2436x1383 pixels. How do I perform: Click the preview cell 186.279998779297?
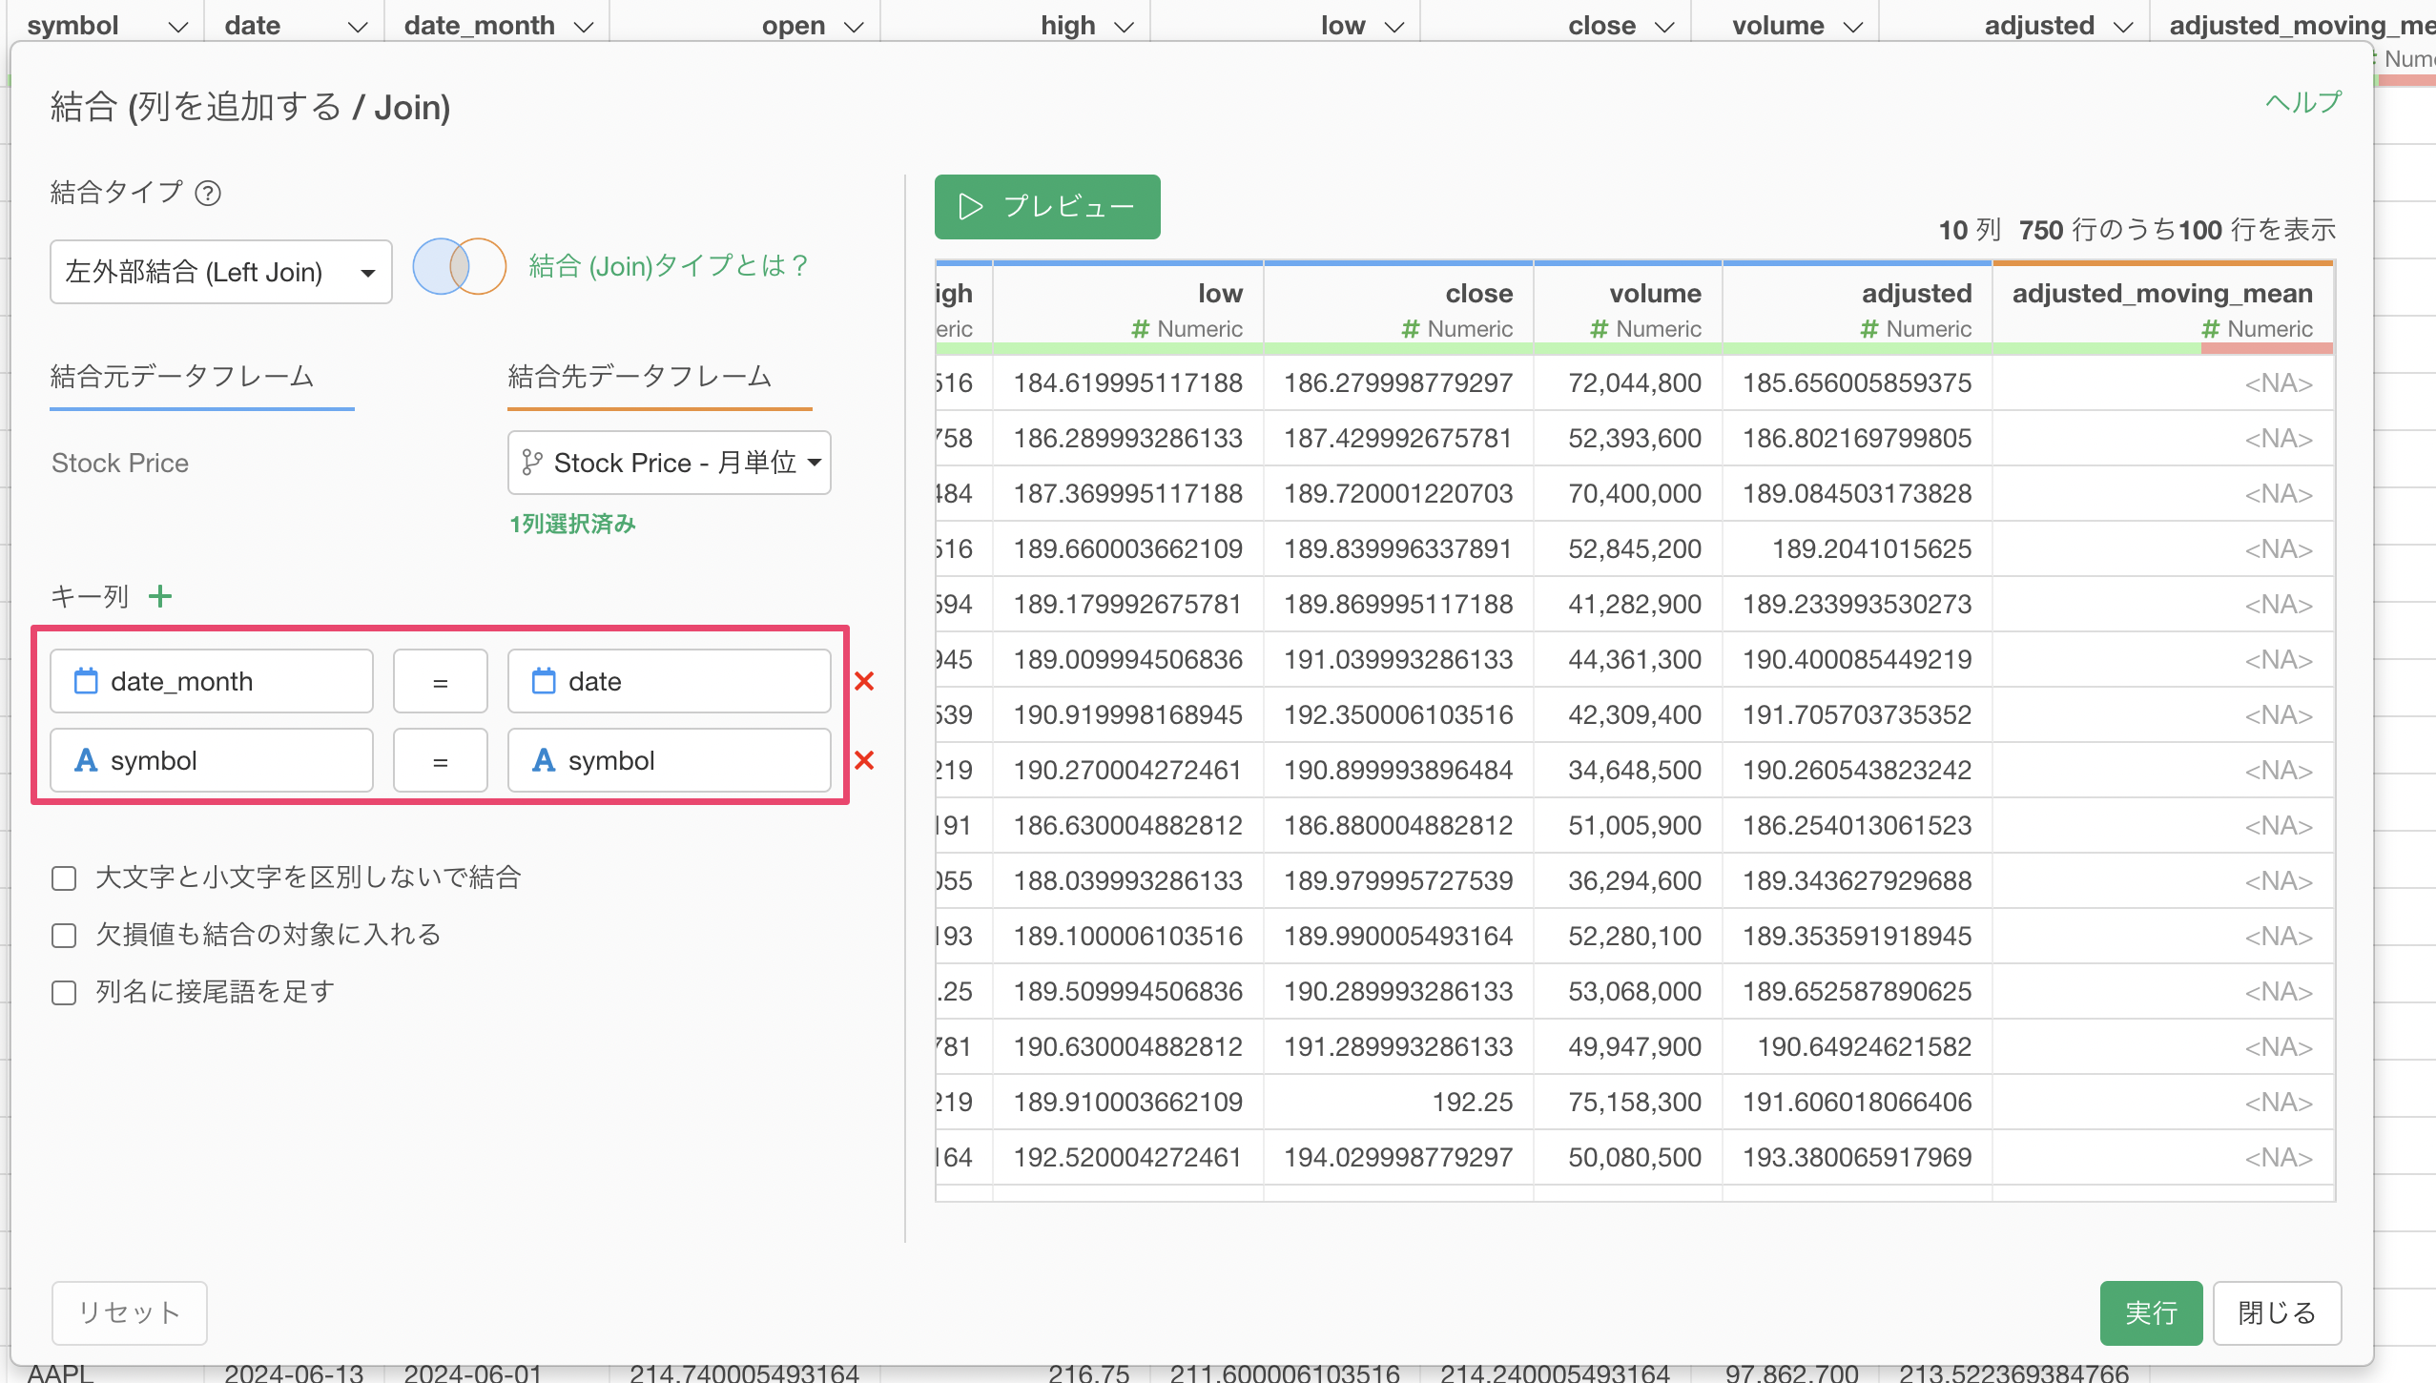[1398, 383]
